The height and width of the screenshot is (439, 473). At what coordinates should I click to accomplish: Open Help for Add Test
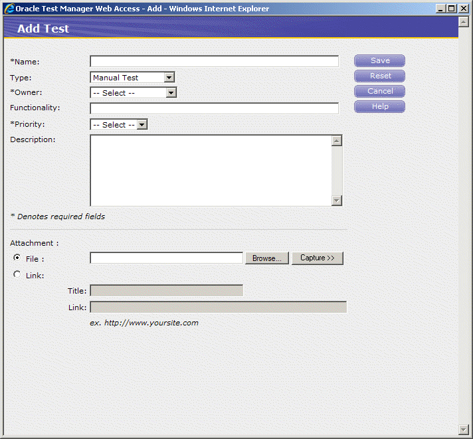click(379, 106)
